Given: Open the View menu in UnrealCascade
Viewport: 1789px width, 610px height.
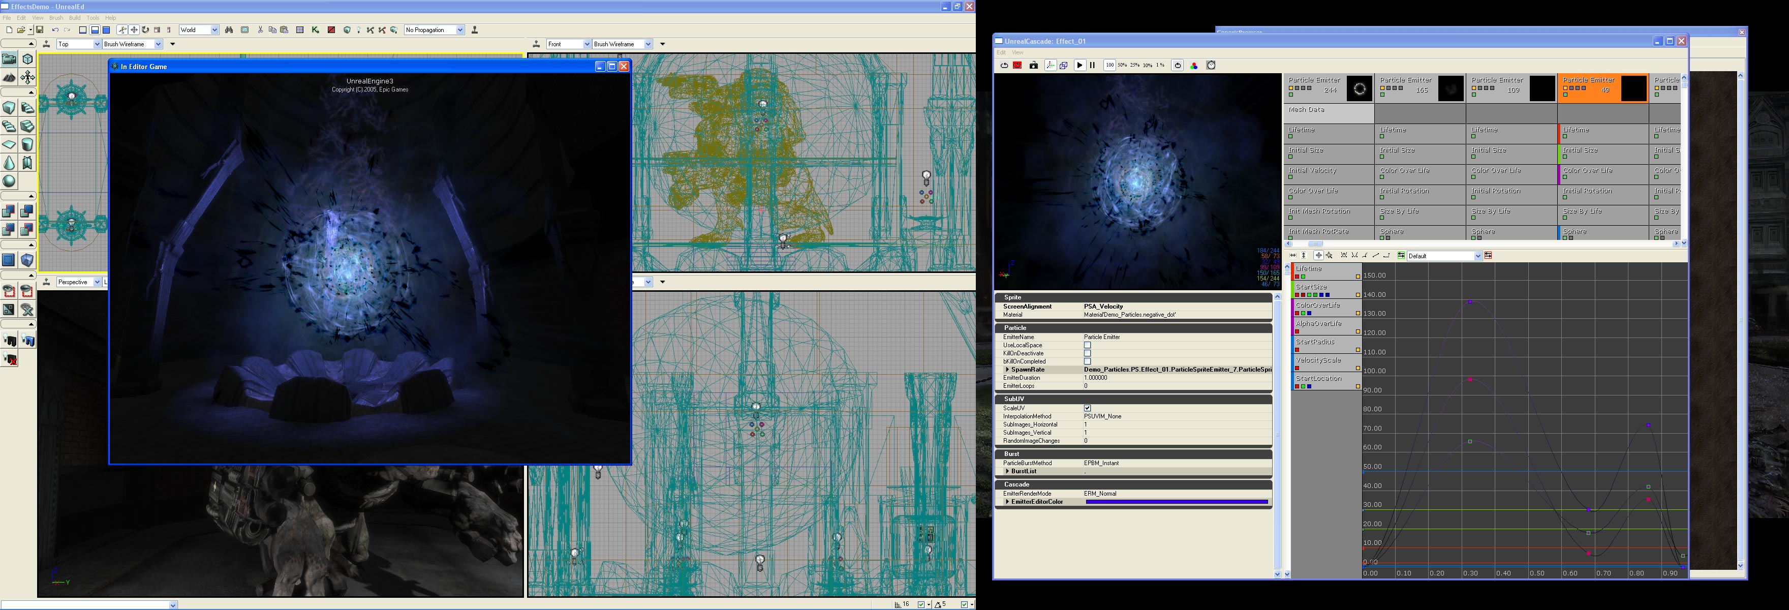Looking at the screenshot, I should 1017,53.
